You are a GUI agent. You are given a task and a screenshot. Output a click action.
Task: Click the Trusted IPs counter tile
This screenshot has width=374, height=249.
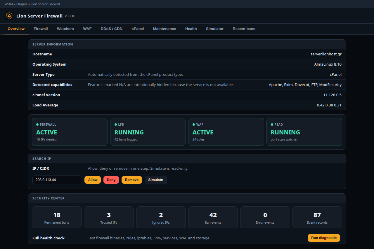(109, 217)
